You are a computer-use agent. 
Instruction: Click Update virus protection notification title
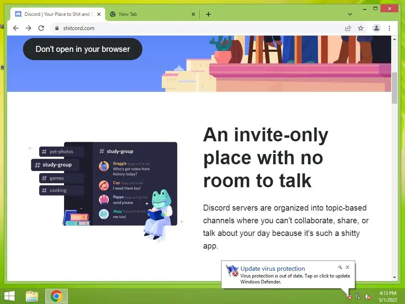273,269
